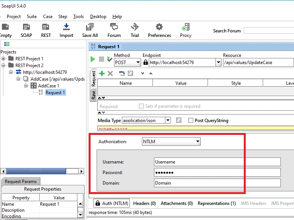The height and width of the screenshot is (220, 294).
Task: Open the Media Type dropdown
Action: pyautogui.click(x=168, y=120)
